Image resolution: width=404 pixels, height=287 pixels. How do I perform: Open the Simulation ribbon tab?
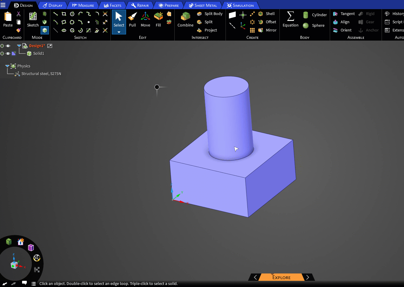click(x=241, y=5)
